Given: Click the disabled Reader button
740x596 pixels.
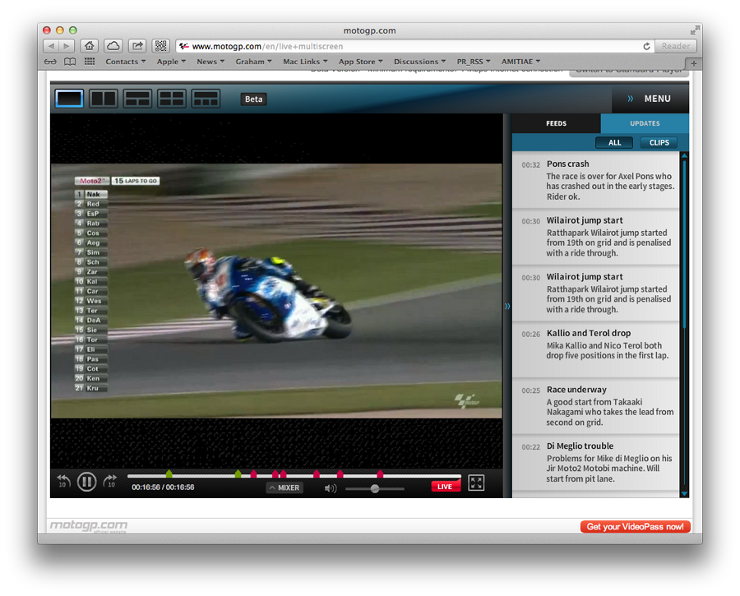Looking at the screenshot, I should coord(675,46).
